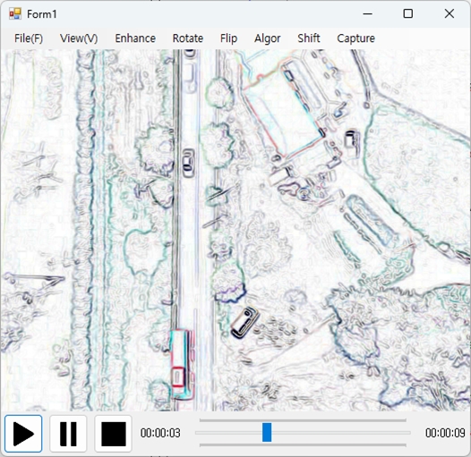471x457 pixels.
Task: Start video playback with the play button
Action: pyautogui.click(x=23, y=434)
